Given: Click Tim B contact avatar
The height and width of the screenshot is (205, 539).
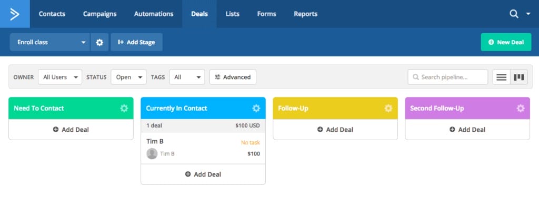Looking at the screenshot, I should tap(152, 154).
